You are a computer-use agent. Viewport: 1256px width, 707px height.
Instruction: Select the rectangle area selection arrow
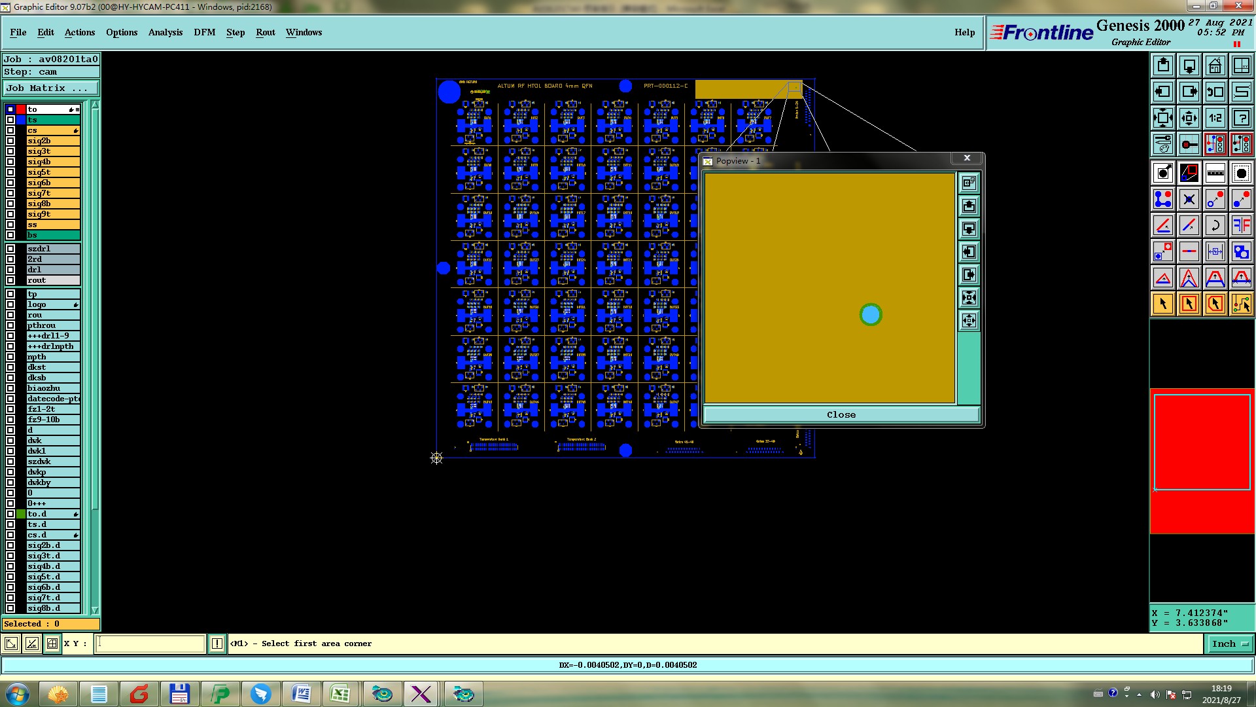(1189, 304)
